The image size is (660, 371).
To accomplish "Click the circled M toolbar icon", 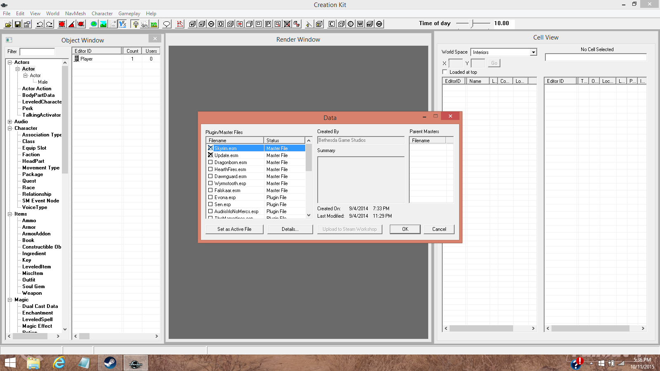I will 211,24.
